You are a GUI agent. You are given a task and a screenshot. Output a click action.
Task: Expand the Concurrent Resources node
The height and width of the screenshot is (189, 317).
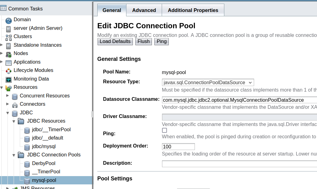[8, 96]
